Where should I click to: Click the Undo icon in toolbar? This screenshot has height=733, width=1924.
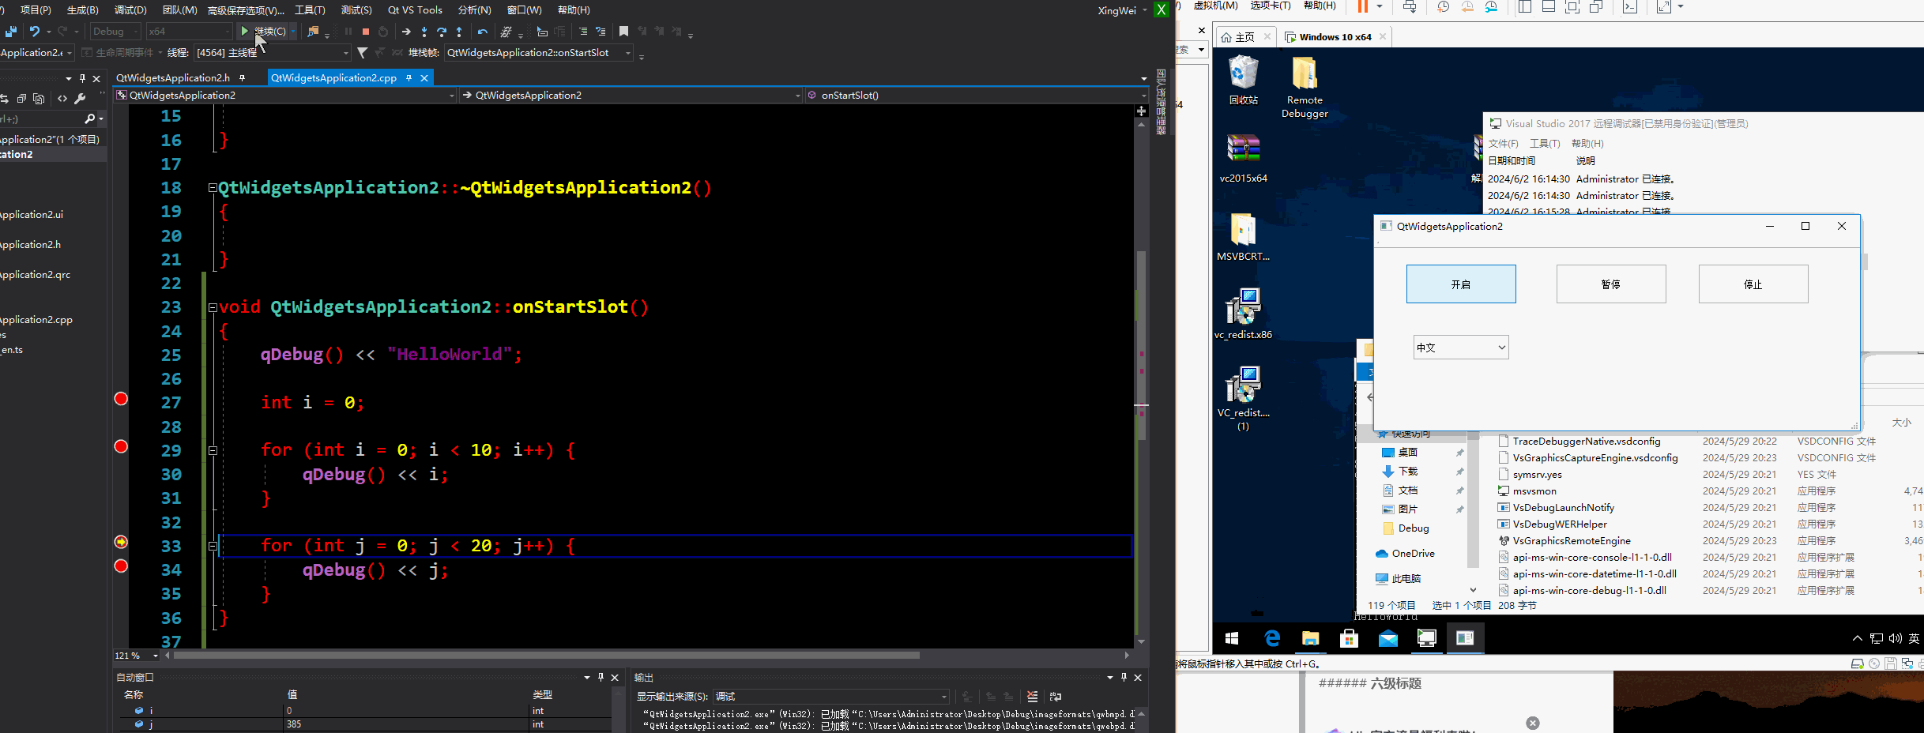[35, 32]
